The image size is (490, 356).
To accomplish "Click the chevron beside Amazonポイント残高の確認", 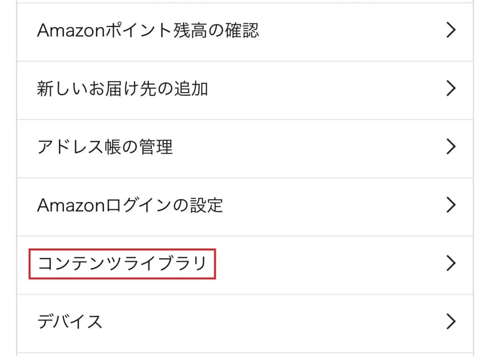I will pos(450,31).
